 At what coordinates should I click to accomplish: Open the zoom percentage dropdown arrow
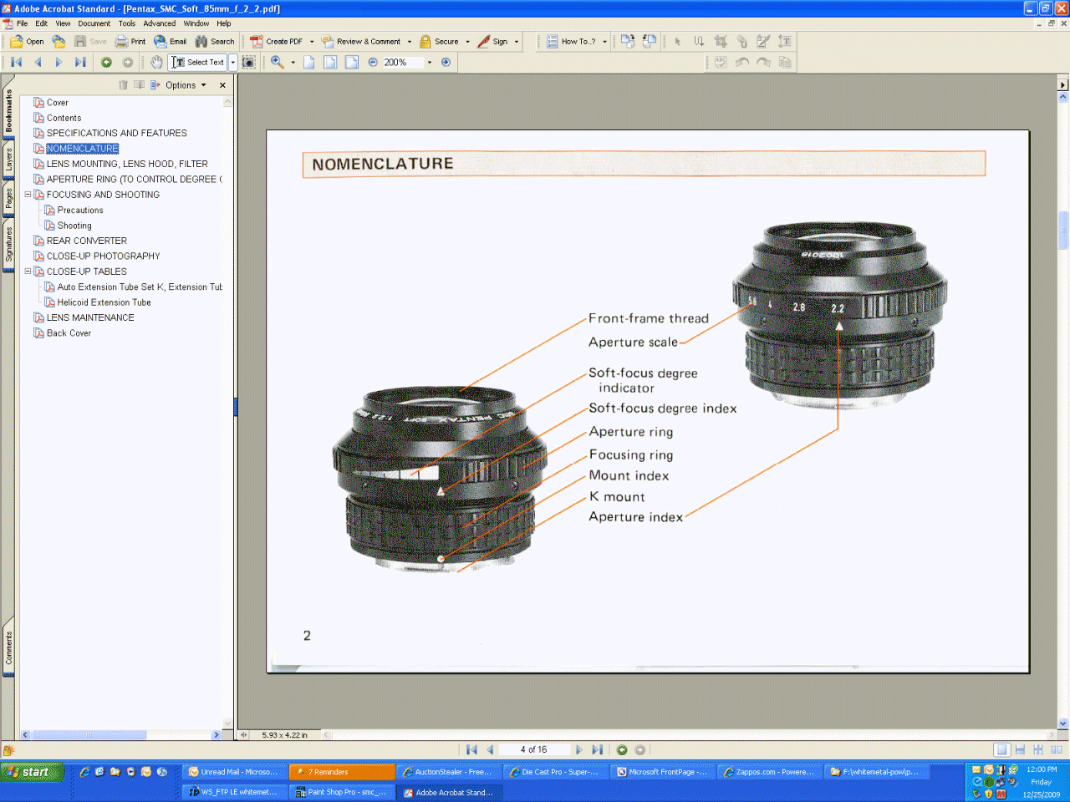(430, 62)
